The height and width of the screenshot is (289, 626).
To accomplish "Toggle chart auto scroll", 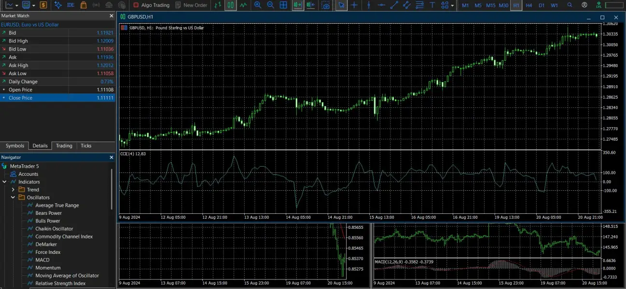I will point(298,5).
